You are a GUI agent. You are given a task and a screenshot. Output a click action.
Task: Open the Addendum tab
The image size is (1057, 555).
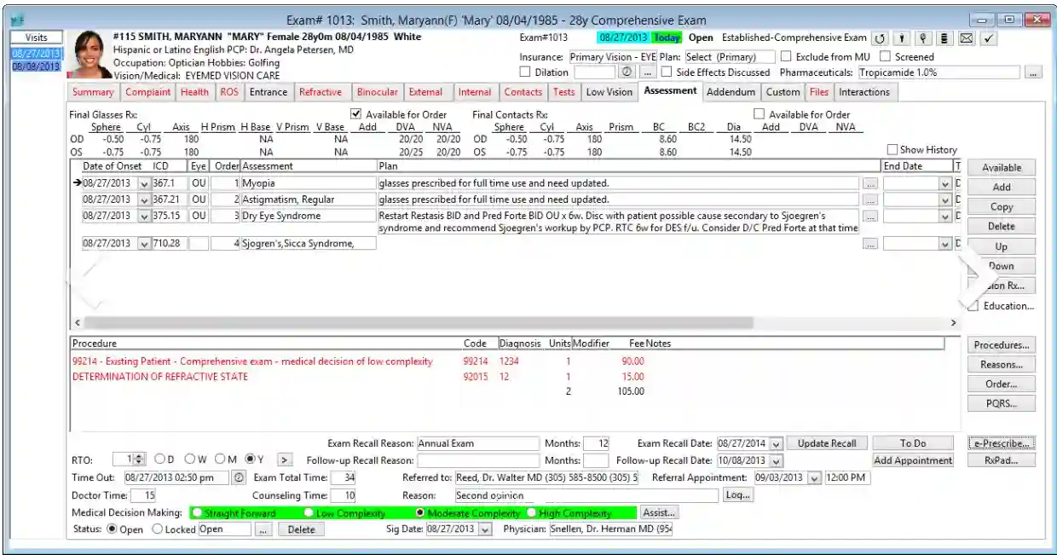[x=731, y=92]
